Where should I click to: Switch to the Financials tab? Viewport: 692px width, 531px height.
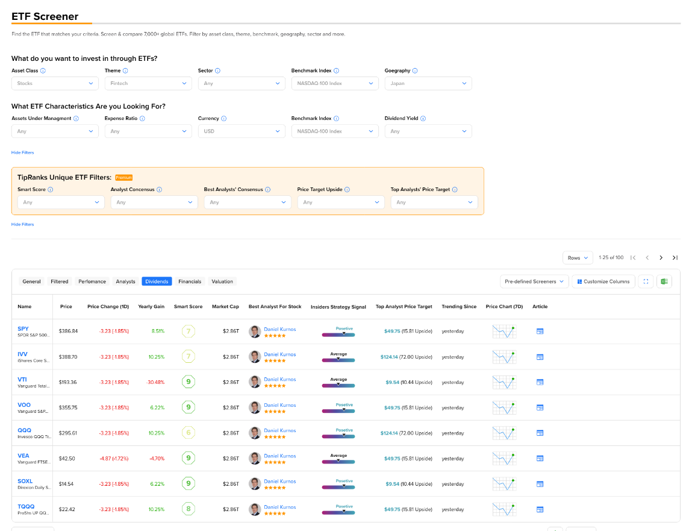pos(190,281)
